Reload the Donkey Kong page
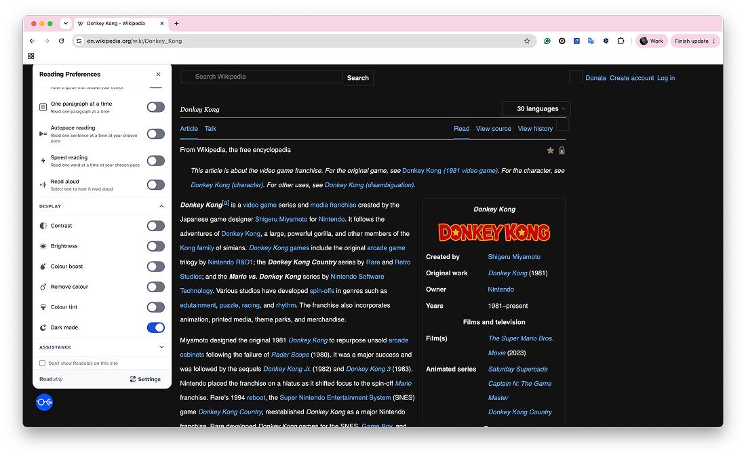This screenshot has width=746, height=457. pyautogui.click(x=61, y=41)
